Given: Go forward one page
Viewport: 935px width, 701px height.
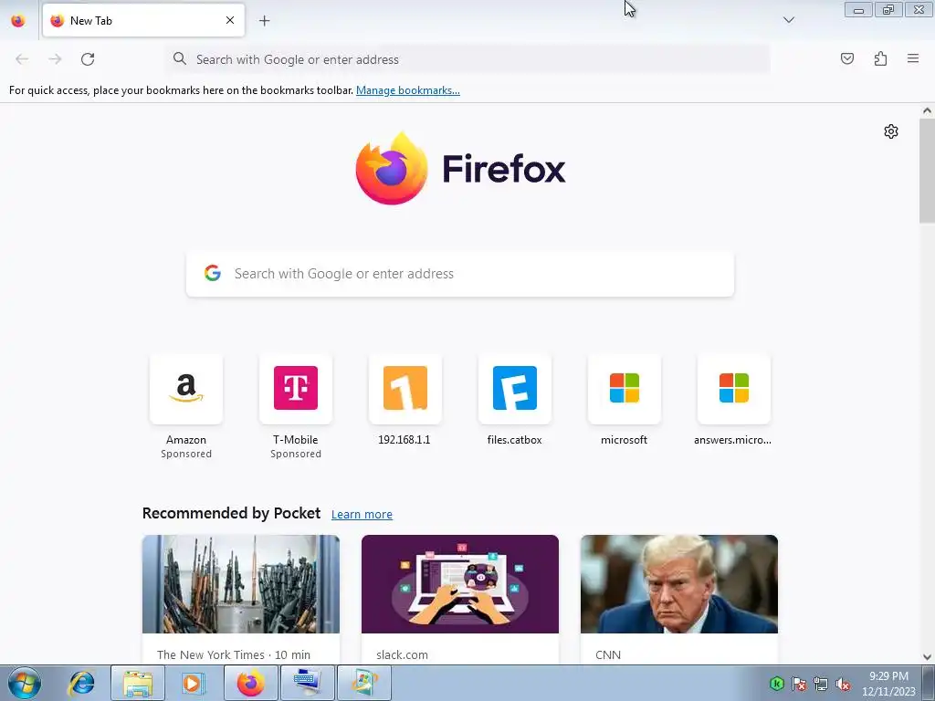Looking at the screenshot, I should (x=55, y=59).
